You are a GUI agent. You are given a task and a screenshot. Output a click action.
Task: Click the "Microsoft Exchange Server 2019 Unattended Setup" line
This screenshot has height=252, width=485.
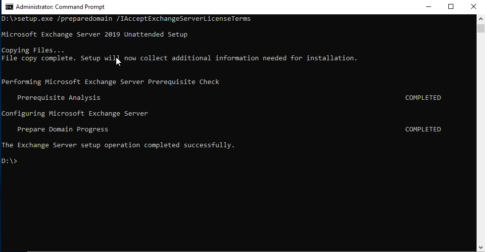tap(95, 35)
